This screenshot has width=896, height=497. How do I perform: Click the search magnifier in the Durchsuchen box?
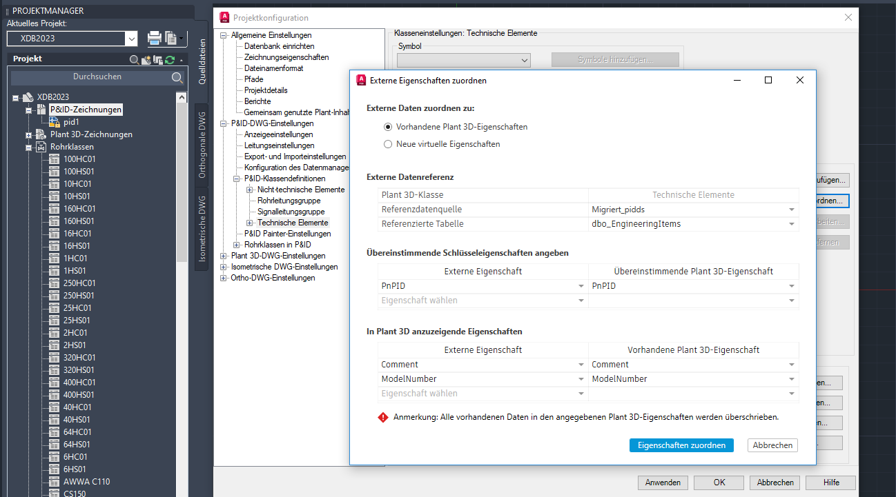click(177, 77)
